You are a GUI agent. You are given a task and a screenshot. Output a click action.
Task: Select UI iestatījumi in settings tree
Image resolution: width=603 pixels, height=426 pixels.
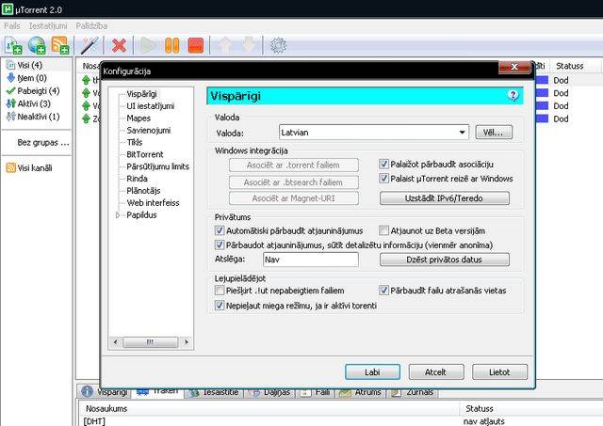tap(151, 106)
